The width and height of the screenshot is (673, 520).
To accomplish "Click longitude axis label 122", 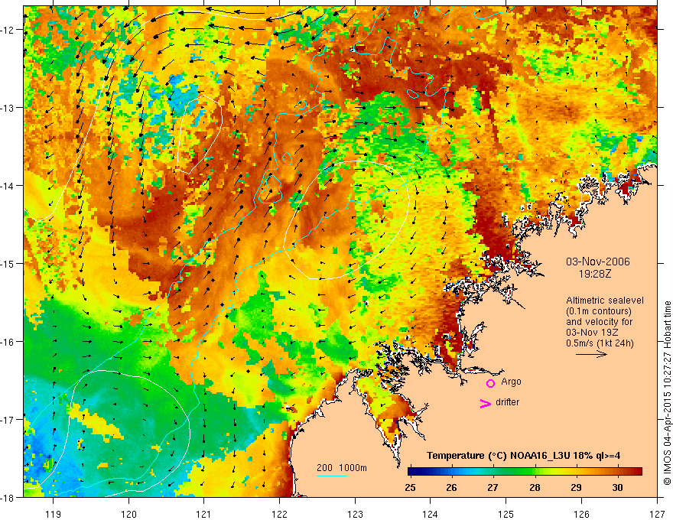I will coord(279,514).
